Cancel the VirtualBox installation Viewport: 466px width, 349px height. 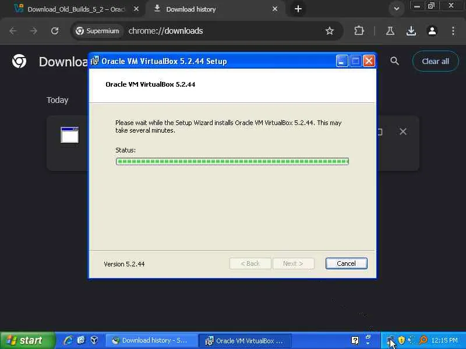click(346, 263)
